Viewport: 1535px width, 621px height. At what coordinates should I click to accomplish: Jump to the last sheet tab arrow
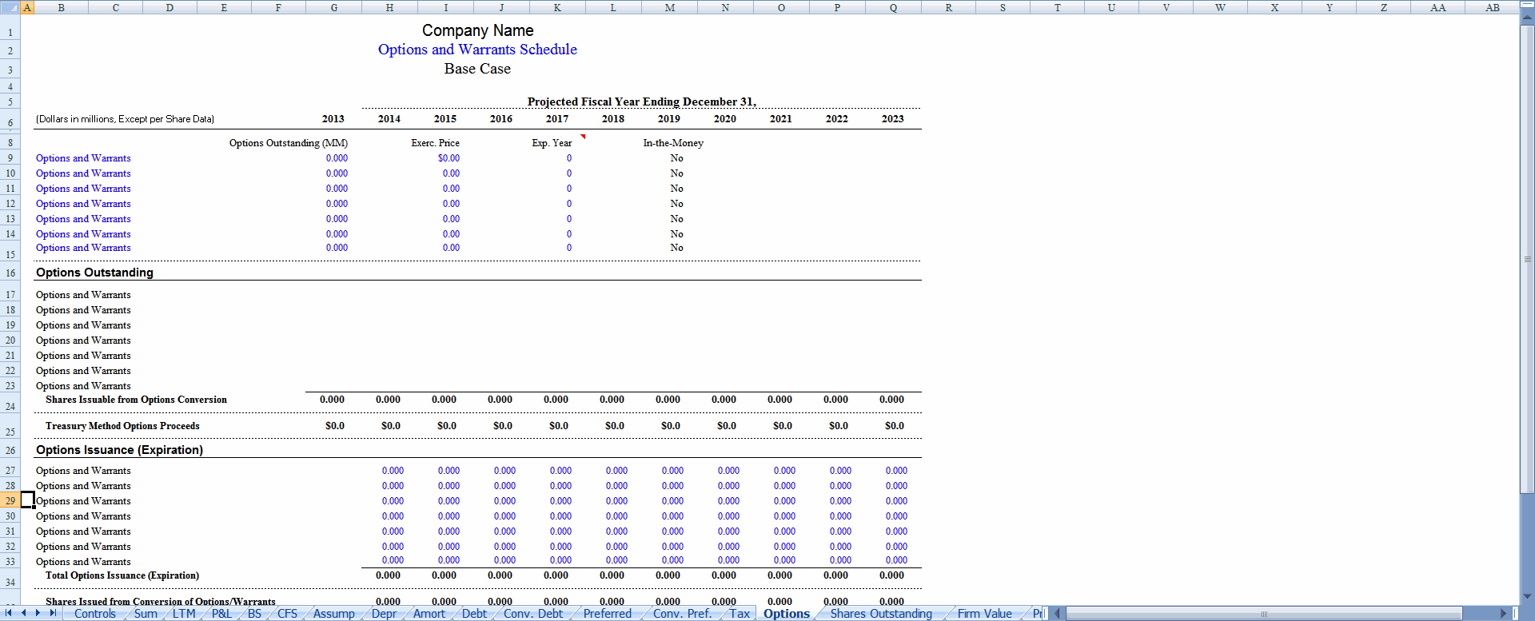[53, 613]
